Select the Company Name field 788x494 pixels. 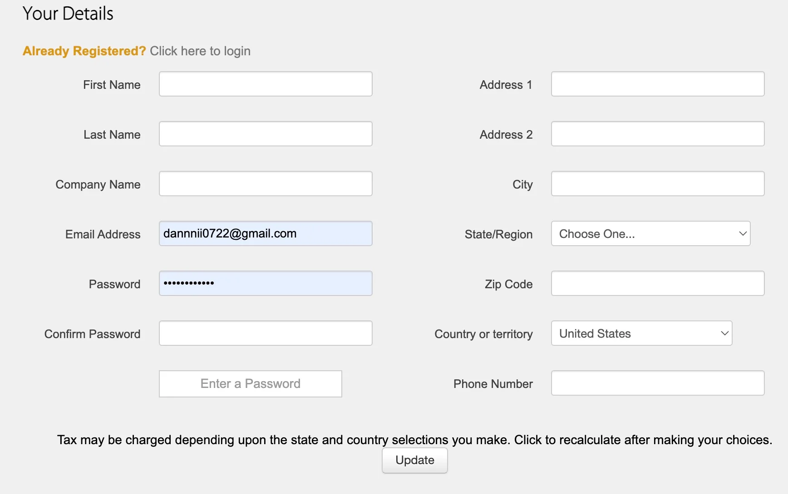[266, 184]
